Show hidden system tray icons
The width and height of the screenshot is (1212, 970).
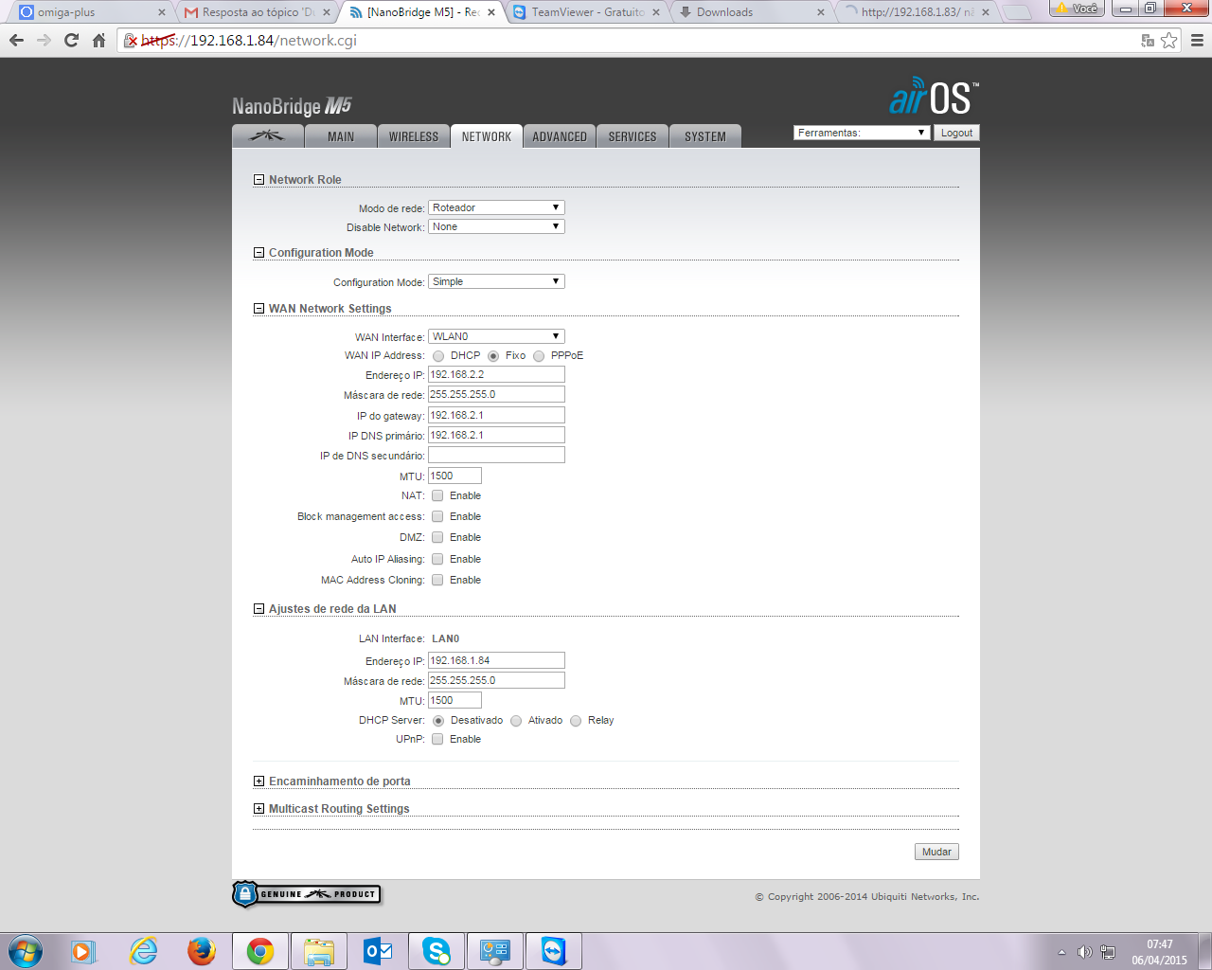(1061, 952)
